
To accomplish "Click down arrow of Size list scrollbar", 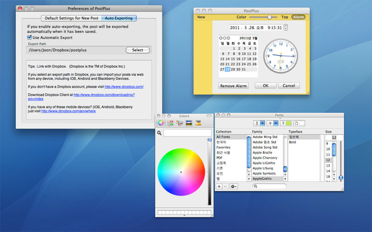I will 334,179.
